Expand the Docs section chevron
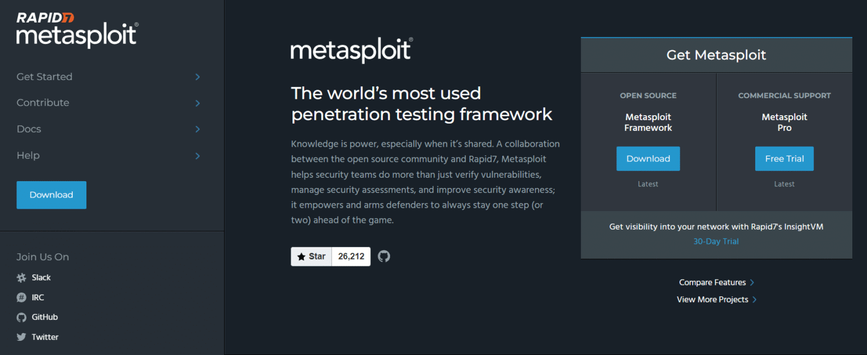The height and width of the screenshot is (355, 867). tap(197, 129)
